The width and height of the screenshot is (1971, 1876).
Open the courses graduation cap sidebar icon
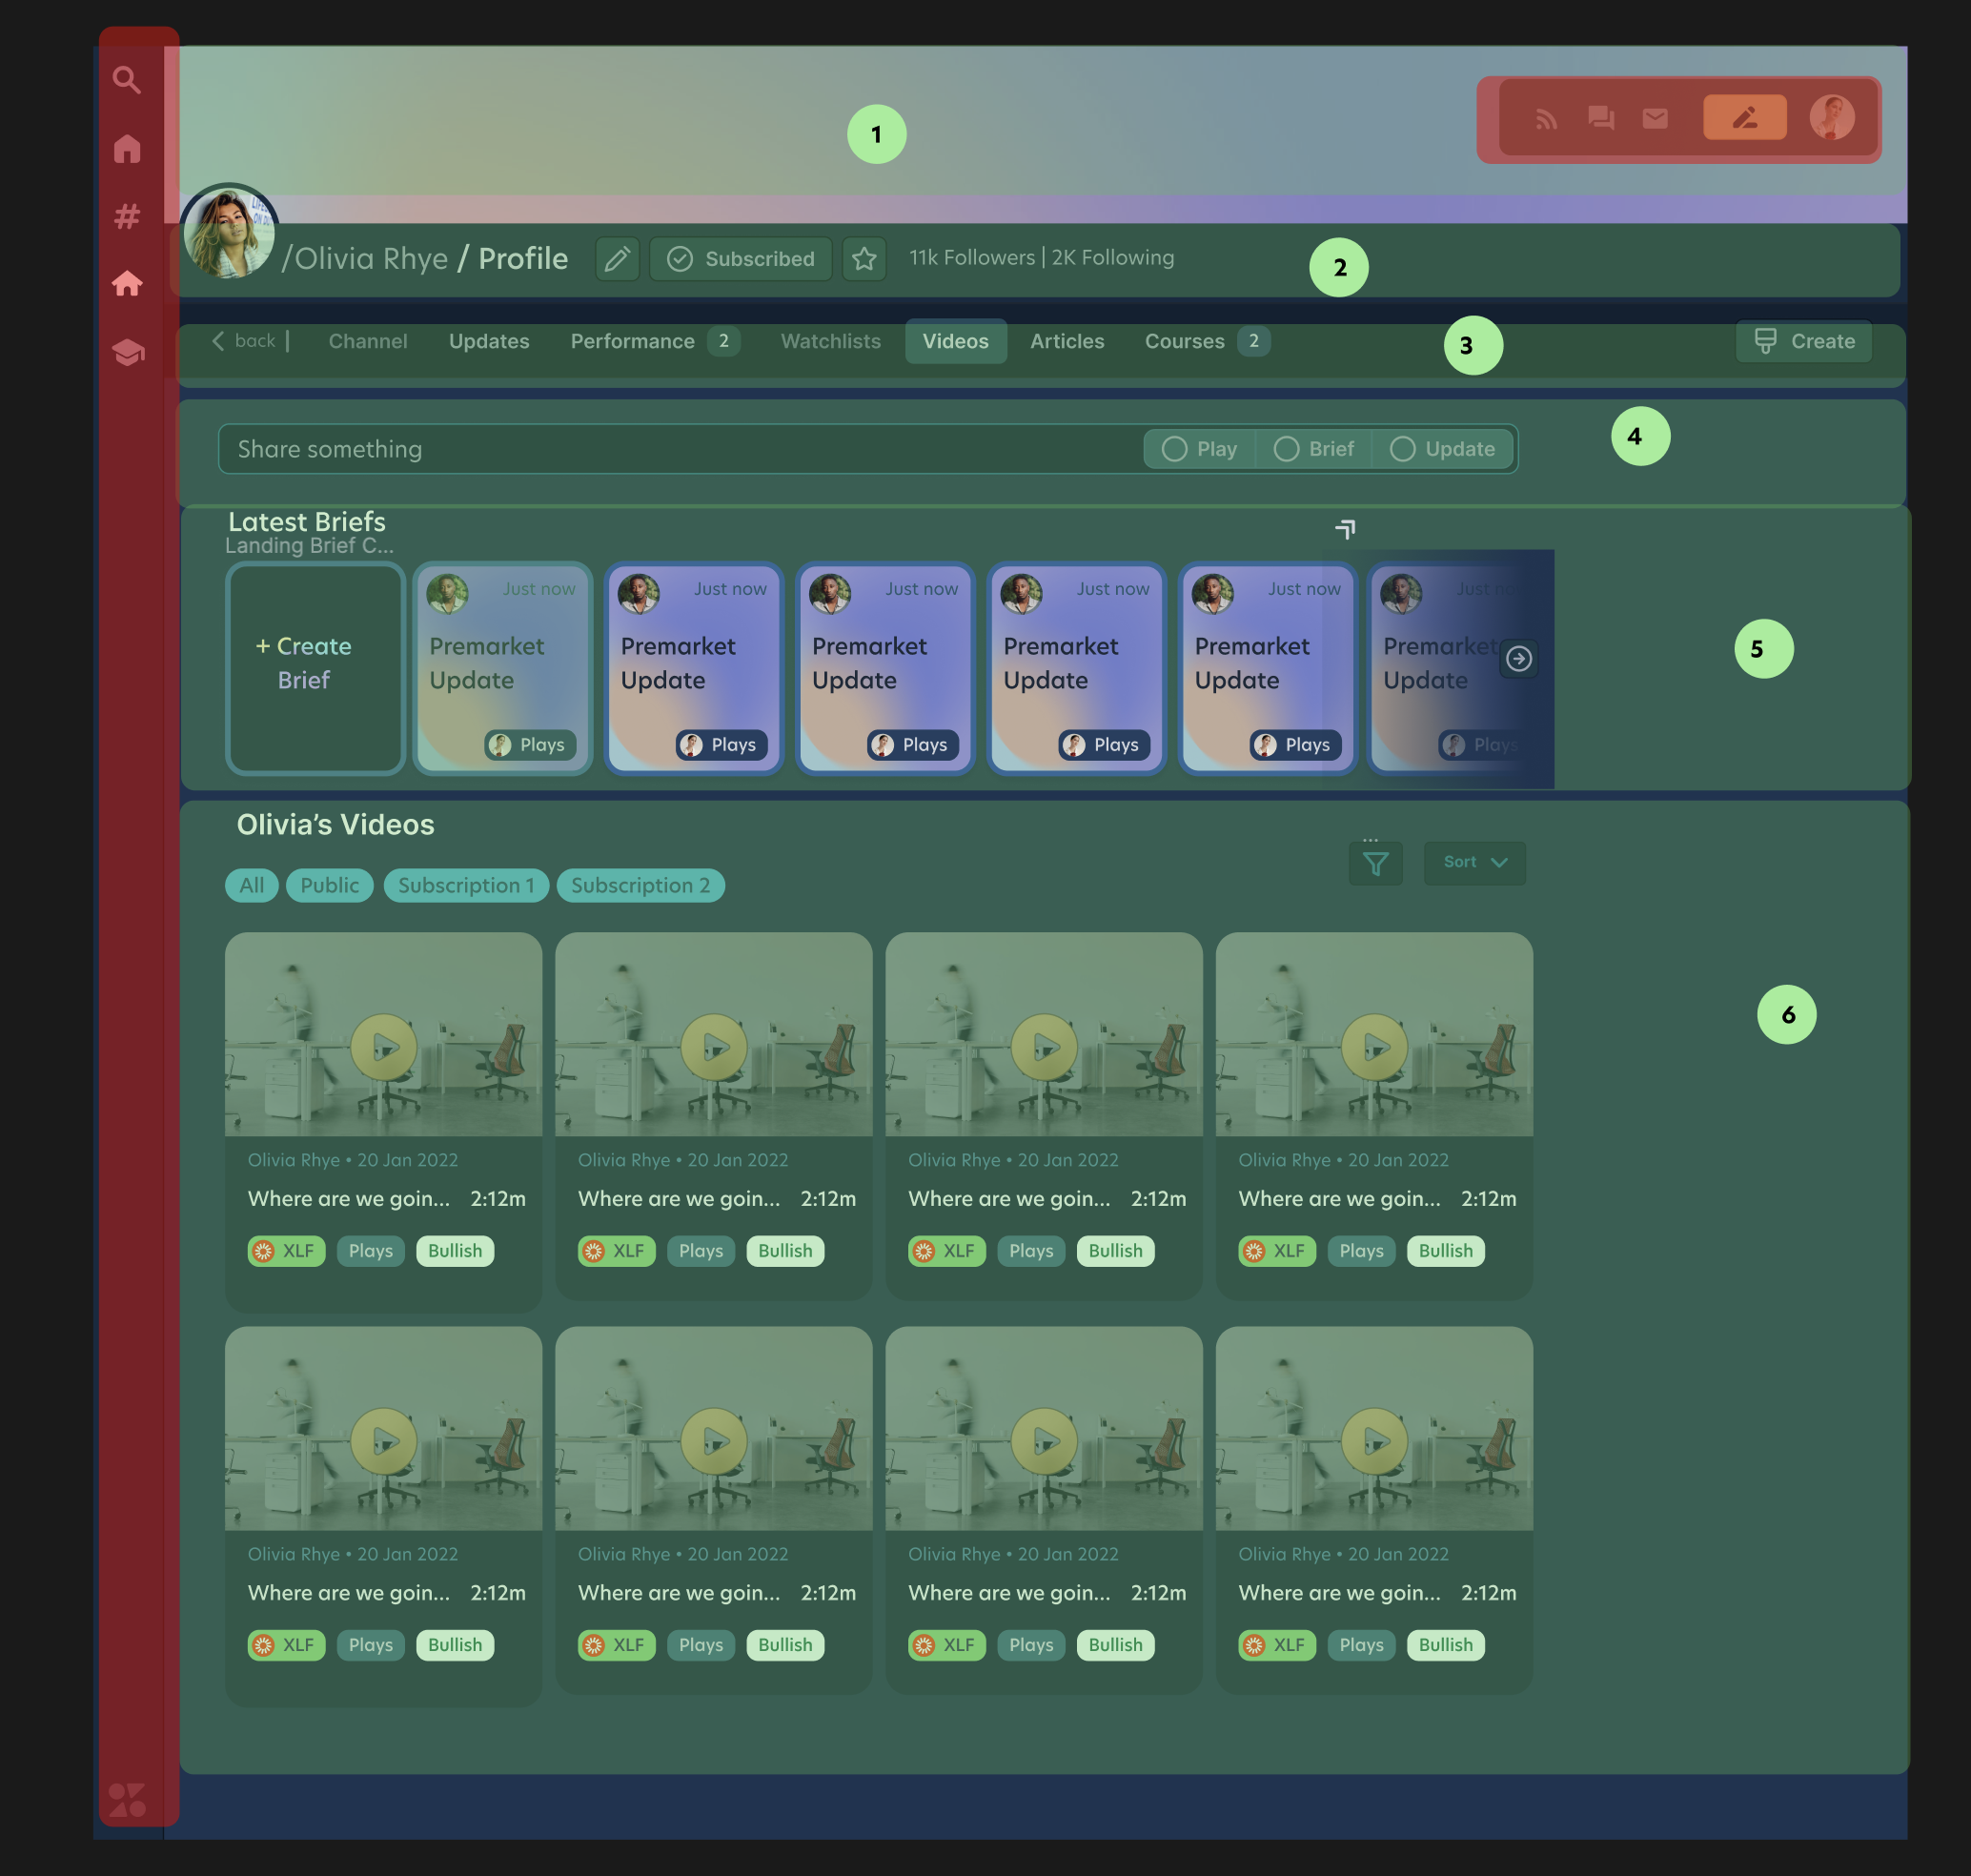point(129,353)
